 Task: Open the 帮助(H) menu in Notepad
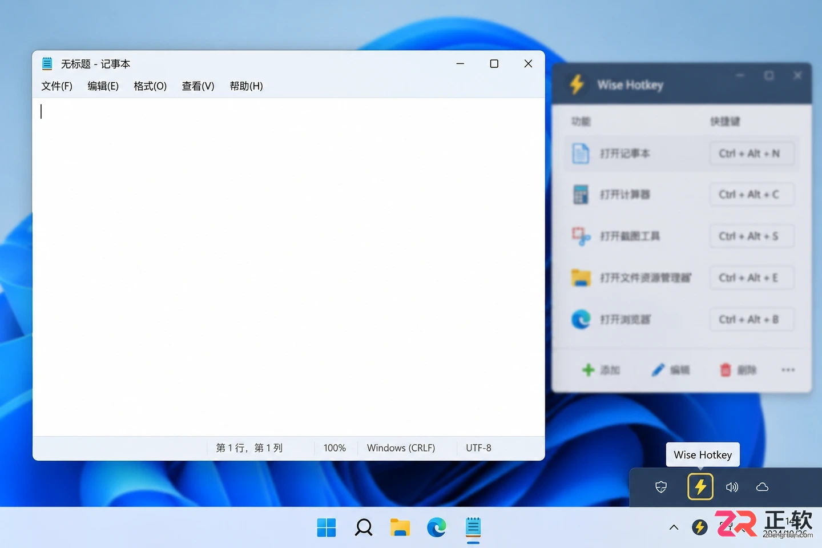pyautogui.click(x=246, y=86)
